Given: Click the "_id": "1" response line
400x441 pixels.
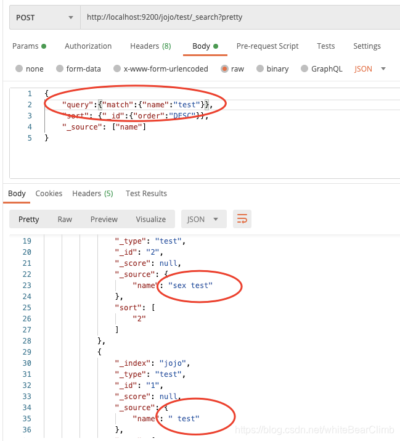Looking at the screenshot, I should [139, 385].
